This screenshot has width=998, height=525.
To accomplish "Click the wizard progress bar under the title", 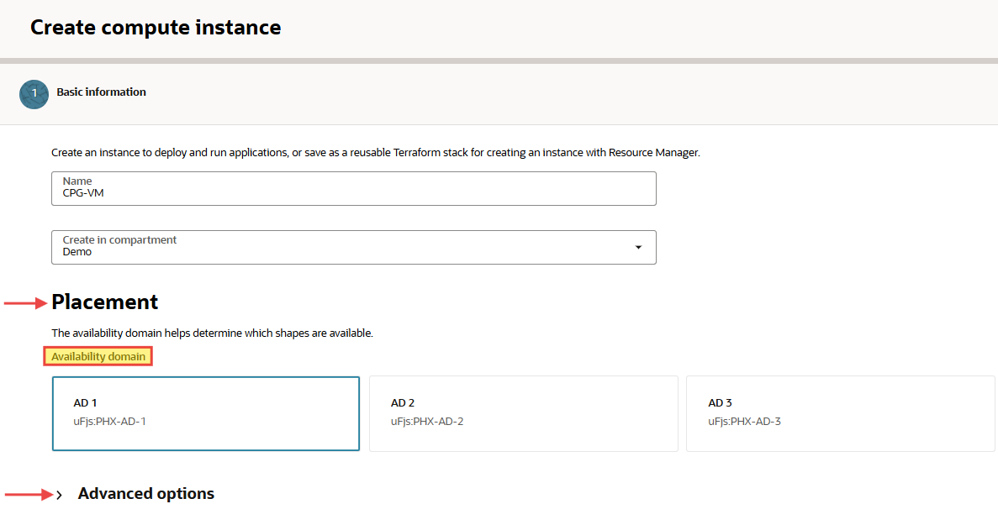I will coord(499,60).
